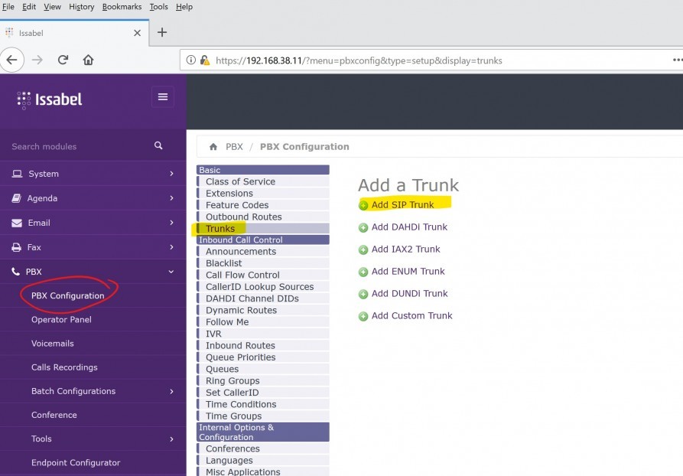Click the Add IAX2 Trunk link
Screen dimensions: 683x476
click(405, 249)
